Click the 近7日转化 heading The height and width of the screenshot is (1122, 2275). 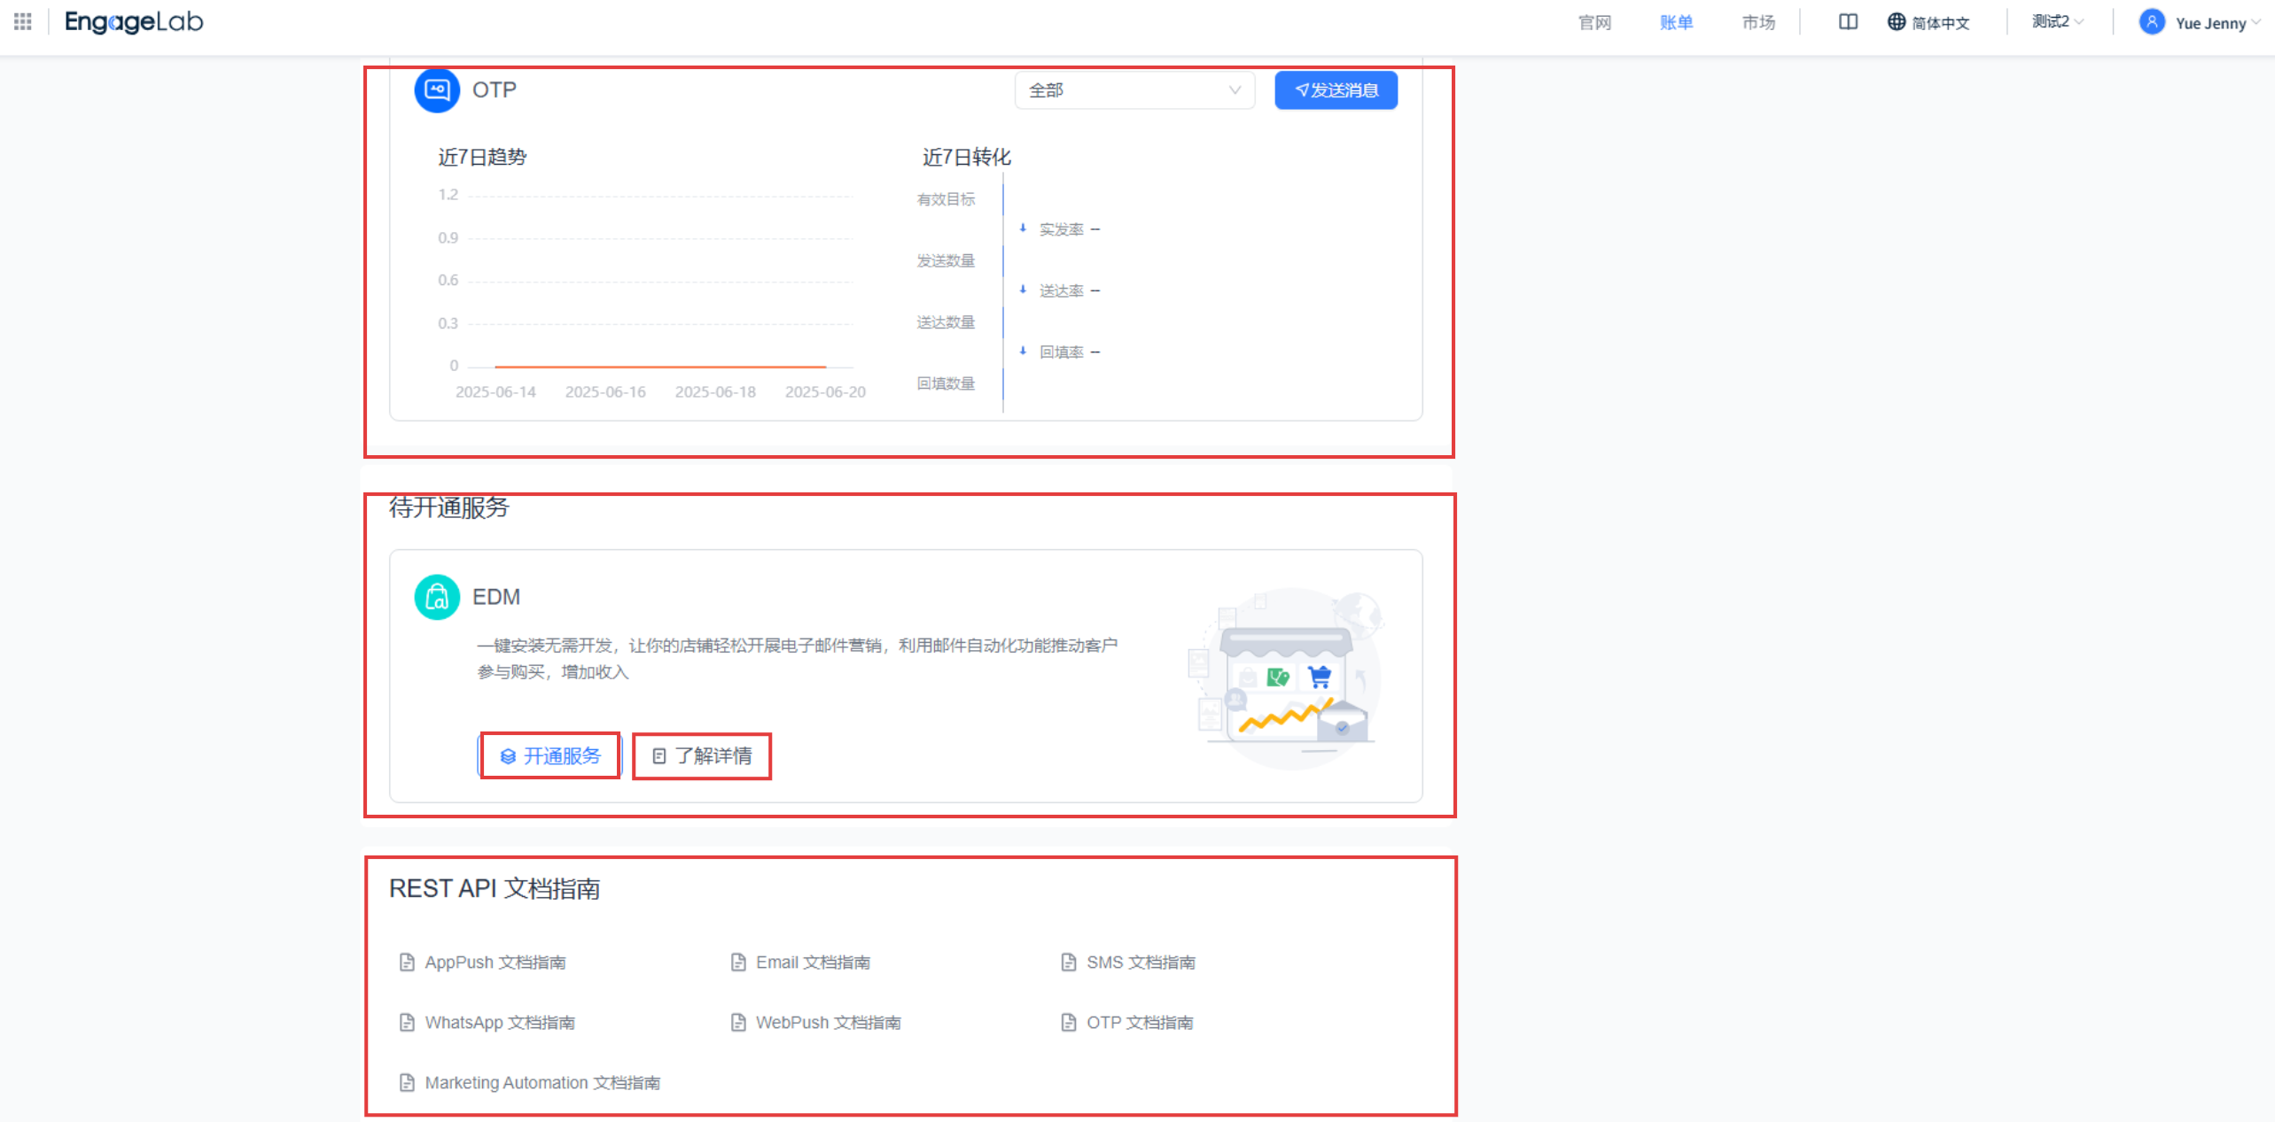(x=967, y=157)
